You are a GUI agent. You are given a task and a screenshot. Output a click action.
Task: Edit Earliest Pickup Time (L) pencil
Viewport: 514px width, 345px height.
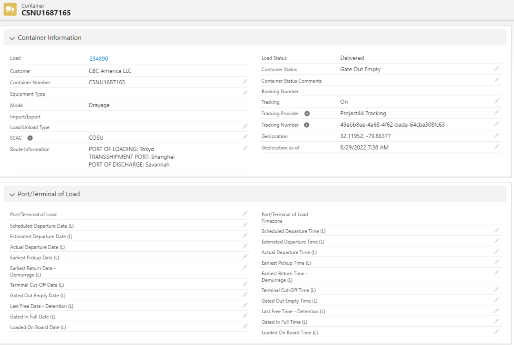tap(496, 262)
